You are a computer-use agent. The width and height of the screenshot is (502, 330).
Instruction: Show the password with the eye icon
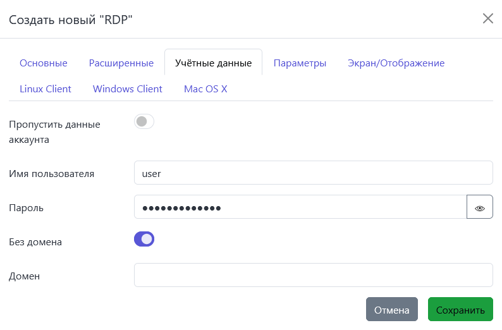479,207
